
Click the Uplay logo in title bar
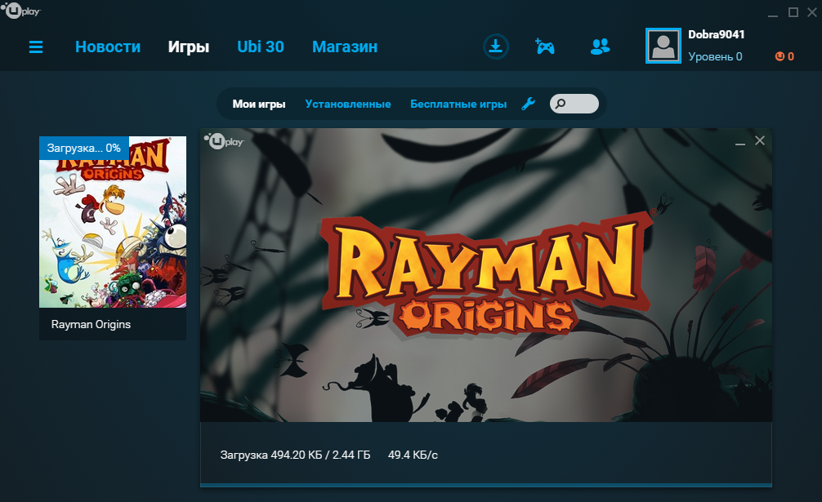21,10
